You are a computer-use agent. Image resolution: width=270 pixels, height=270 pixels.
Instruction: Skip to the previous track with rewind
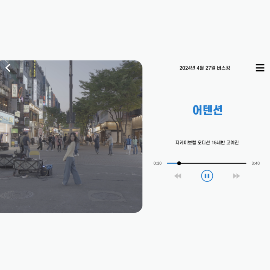178,176
